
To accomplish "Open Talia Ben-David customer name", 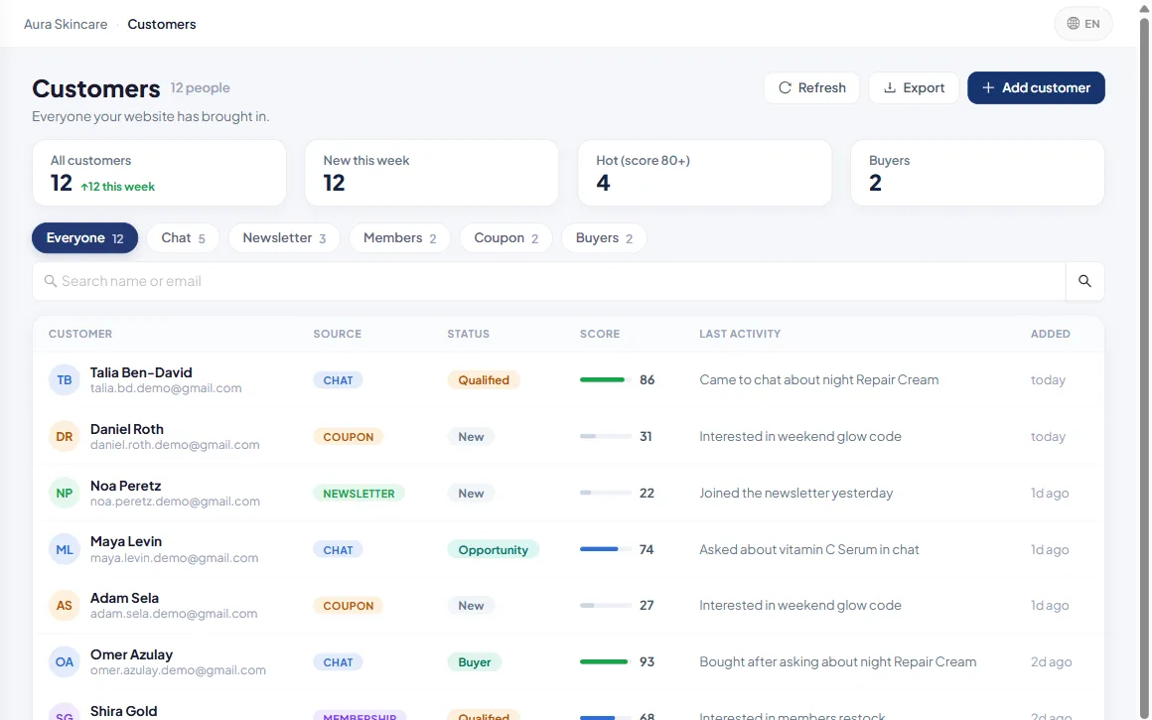I will pyautogui.click(x=141, y=372).
